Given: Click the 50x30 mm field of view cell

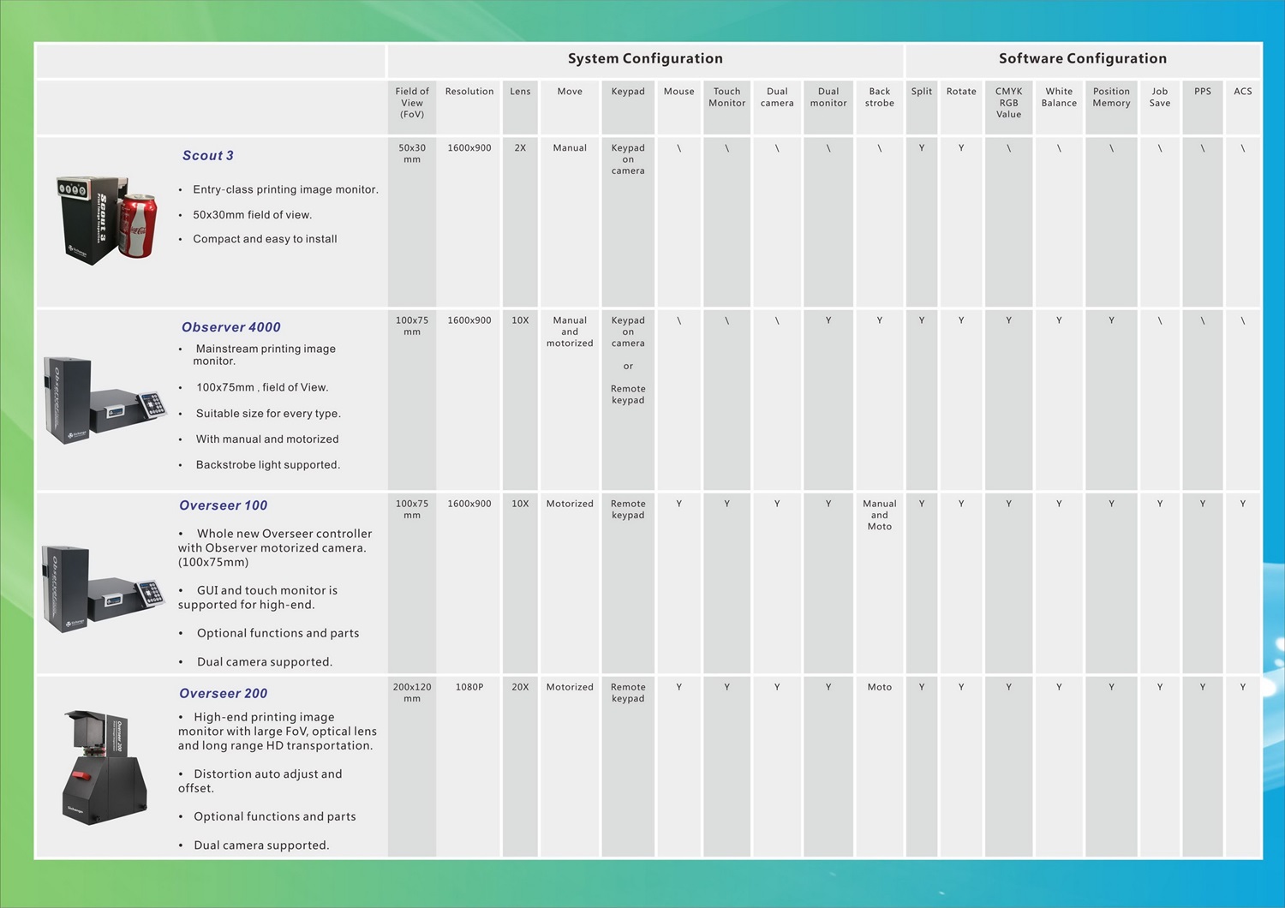Looking at the screenshot, I should [412, 153].
